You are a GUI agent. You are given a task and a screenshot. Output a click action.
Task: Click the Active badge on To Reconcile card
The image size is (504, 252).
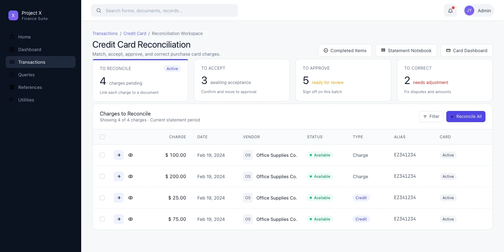[x=172, y=69]
